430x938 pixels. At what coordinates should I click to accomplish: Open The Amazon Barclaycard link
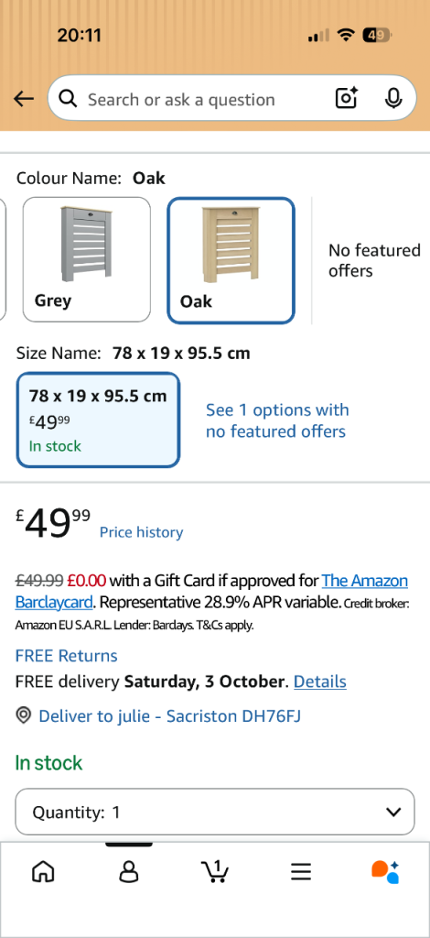coord(211,591)
